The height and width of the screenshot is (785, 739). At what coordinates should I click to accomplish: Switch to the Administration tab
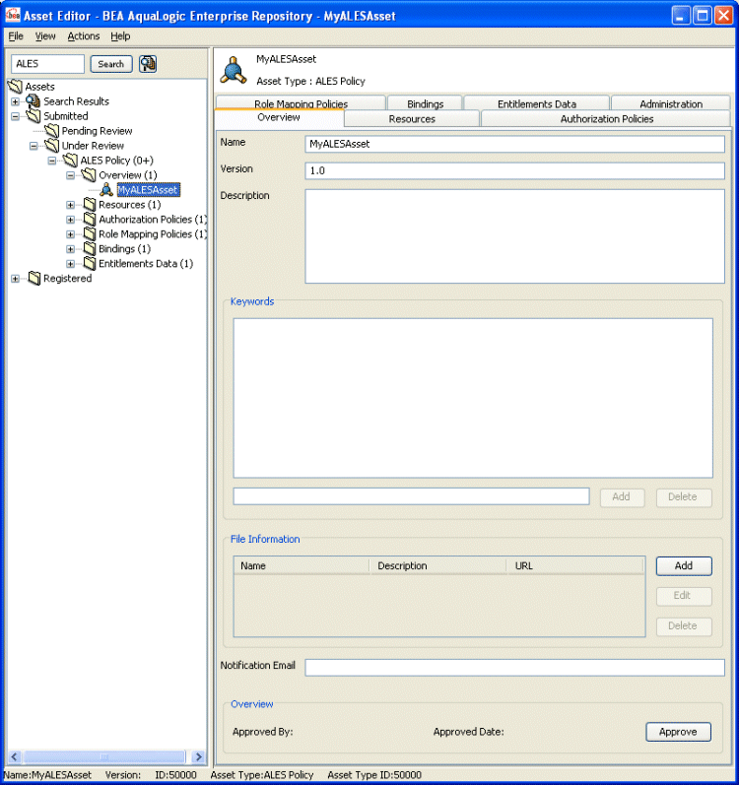(671, 102)
